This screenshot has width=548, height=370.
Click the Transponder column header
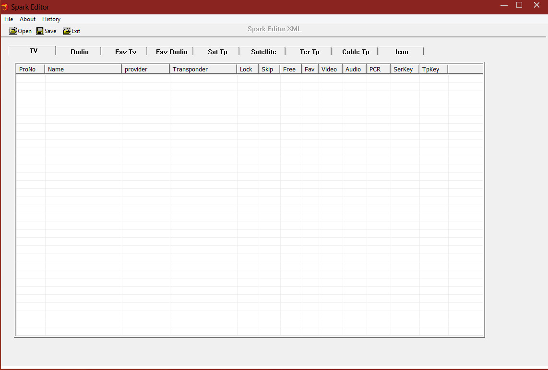click(x=203, y=69)
